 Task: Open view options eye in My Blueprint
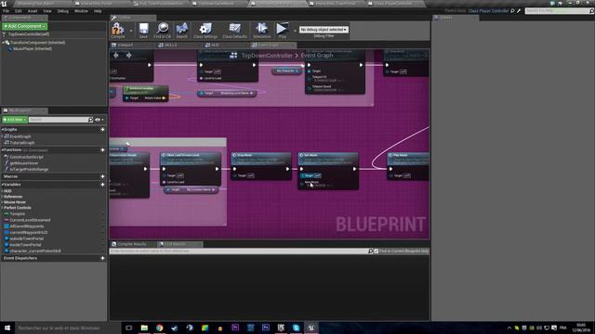99,120
